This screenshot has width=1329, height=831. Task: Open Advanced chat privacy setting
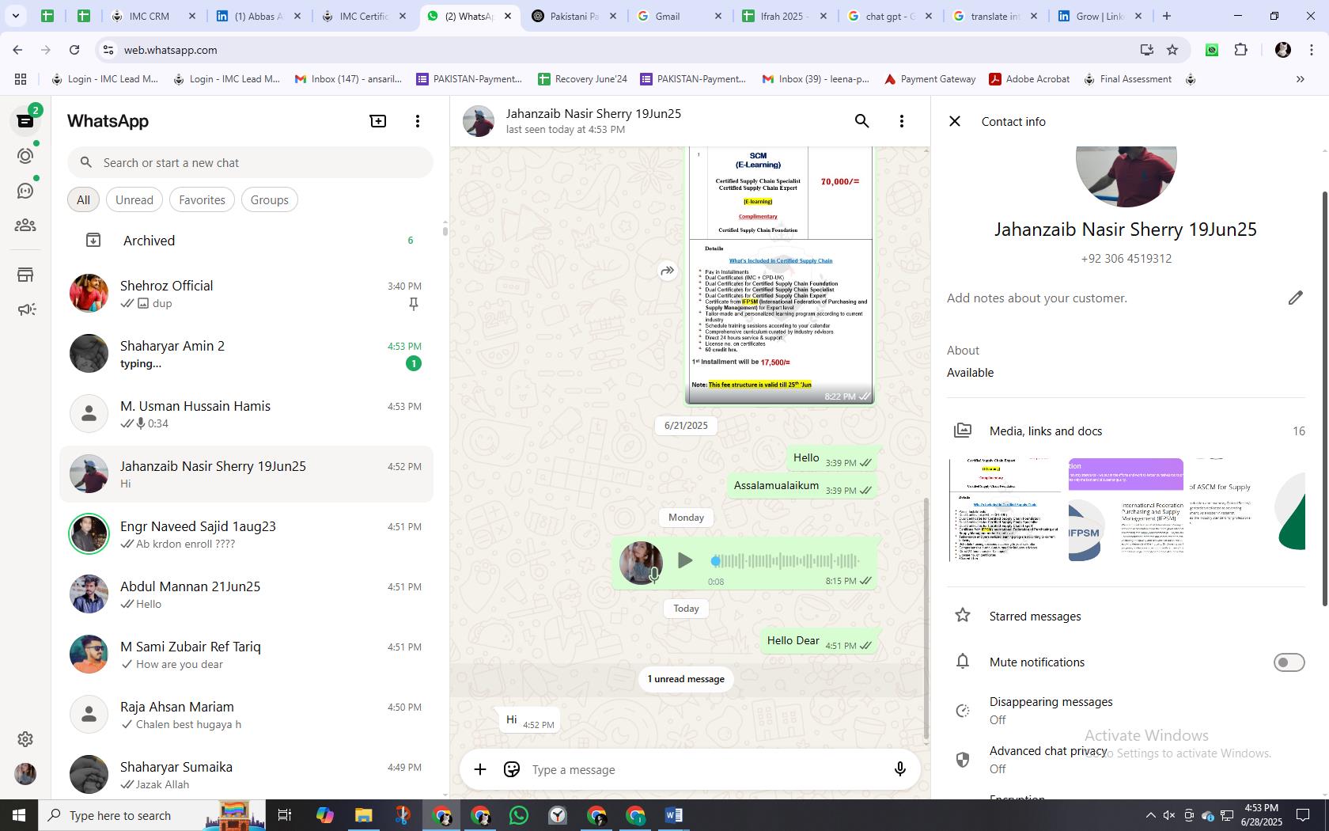(x=1126, y=760)
